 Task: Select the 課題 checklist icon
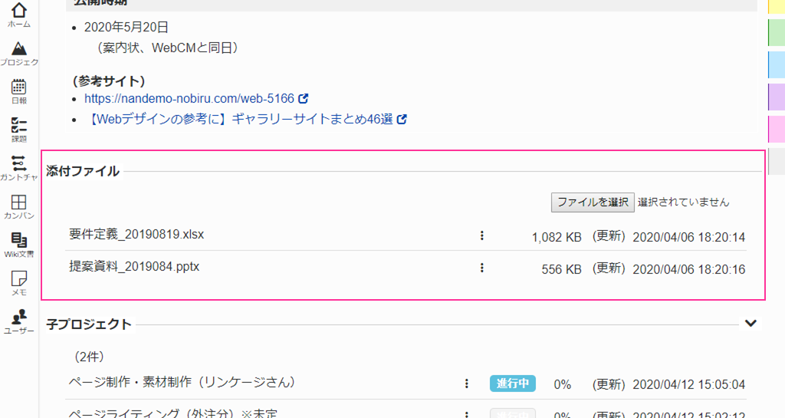(19, 129)
